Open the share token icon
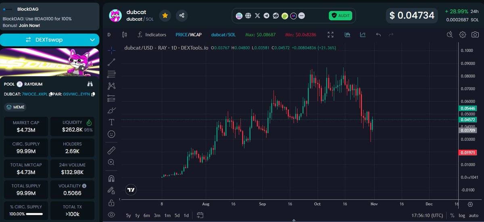This screenshot has width=484, height=222. [182, 15]
